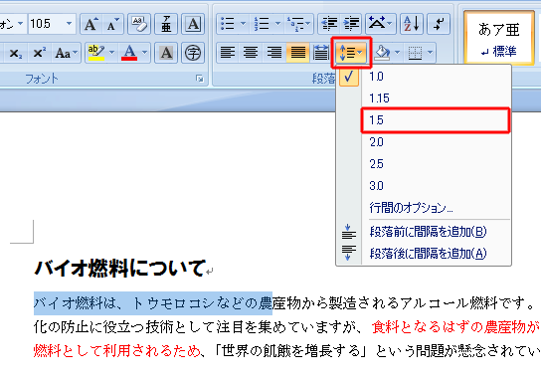
Task: Choose line spacing 3.0
Action: tap(424, 186)
